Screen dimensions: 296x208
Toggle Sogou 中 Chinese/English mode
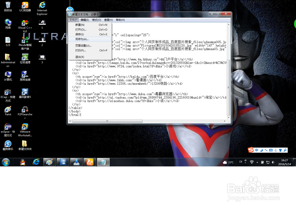[257, 150]
